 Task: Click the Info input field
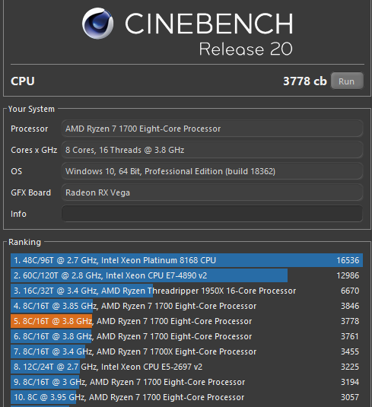coord(211,214)
